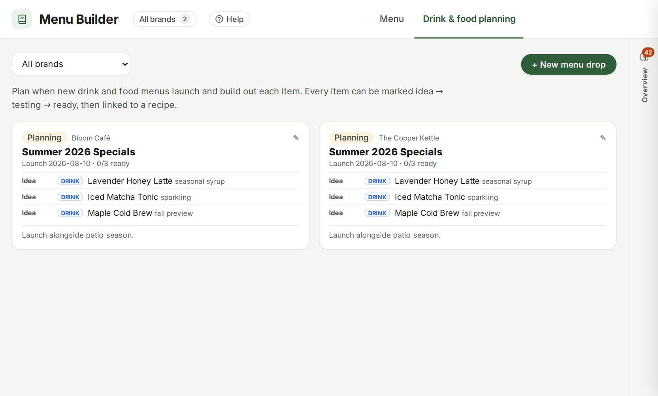This screenshot has height=396, width=658.
Task: Edit the Bloom Café Summer 2026 Specials card
Action: click(296, 138)
